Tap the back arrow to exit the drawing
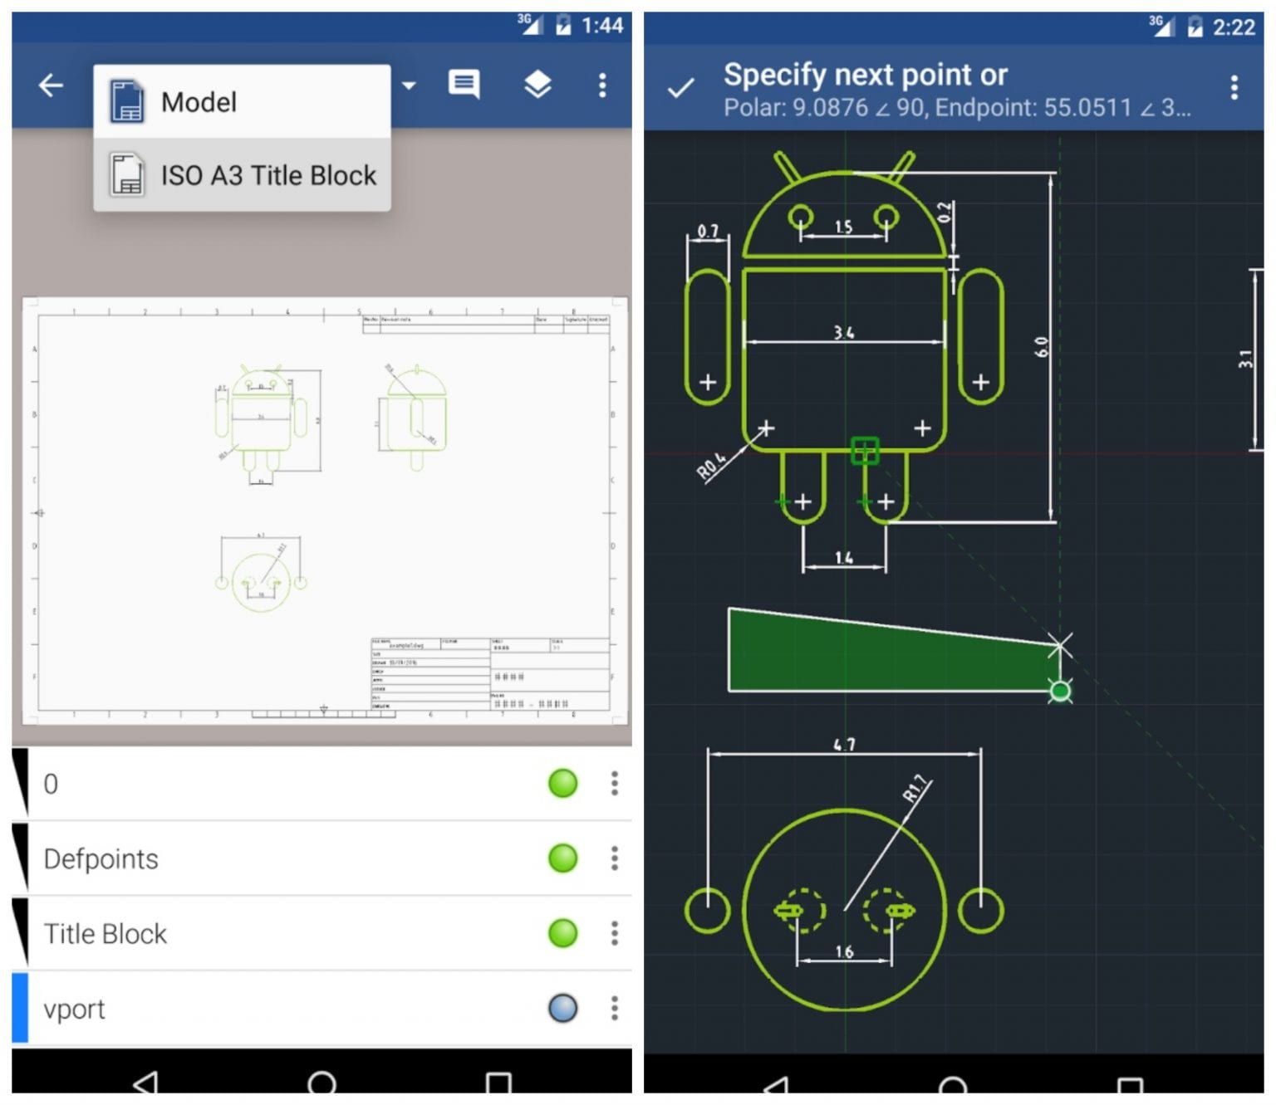Image resolution: width=1276 pixels, height=1105 pixels. (50, 85)
